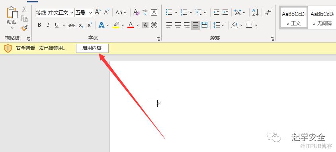Apply justified paragraph alignment

(195, 25)
